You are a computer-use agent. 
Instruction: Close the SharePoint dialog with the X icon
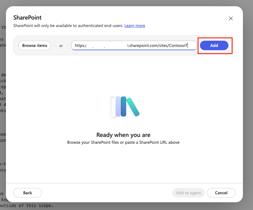coord(230,18)
